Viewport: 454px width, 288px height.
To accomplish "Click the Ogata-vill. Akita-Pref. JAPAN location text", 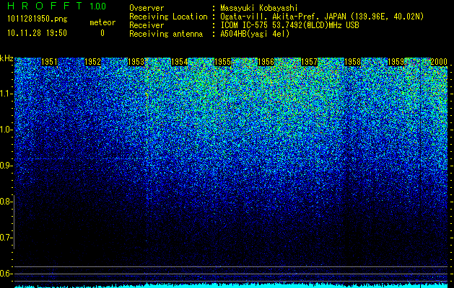I will (x=322, y=17).
